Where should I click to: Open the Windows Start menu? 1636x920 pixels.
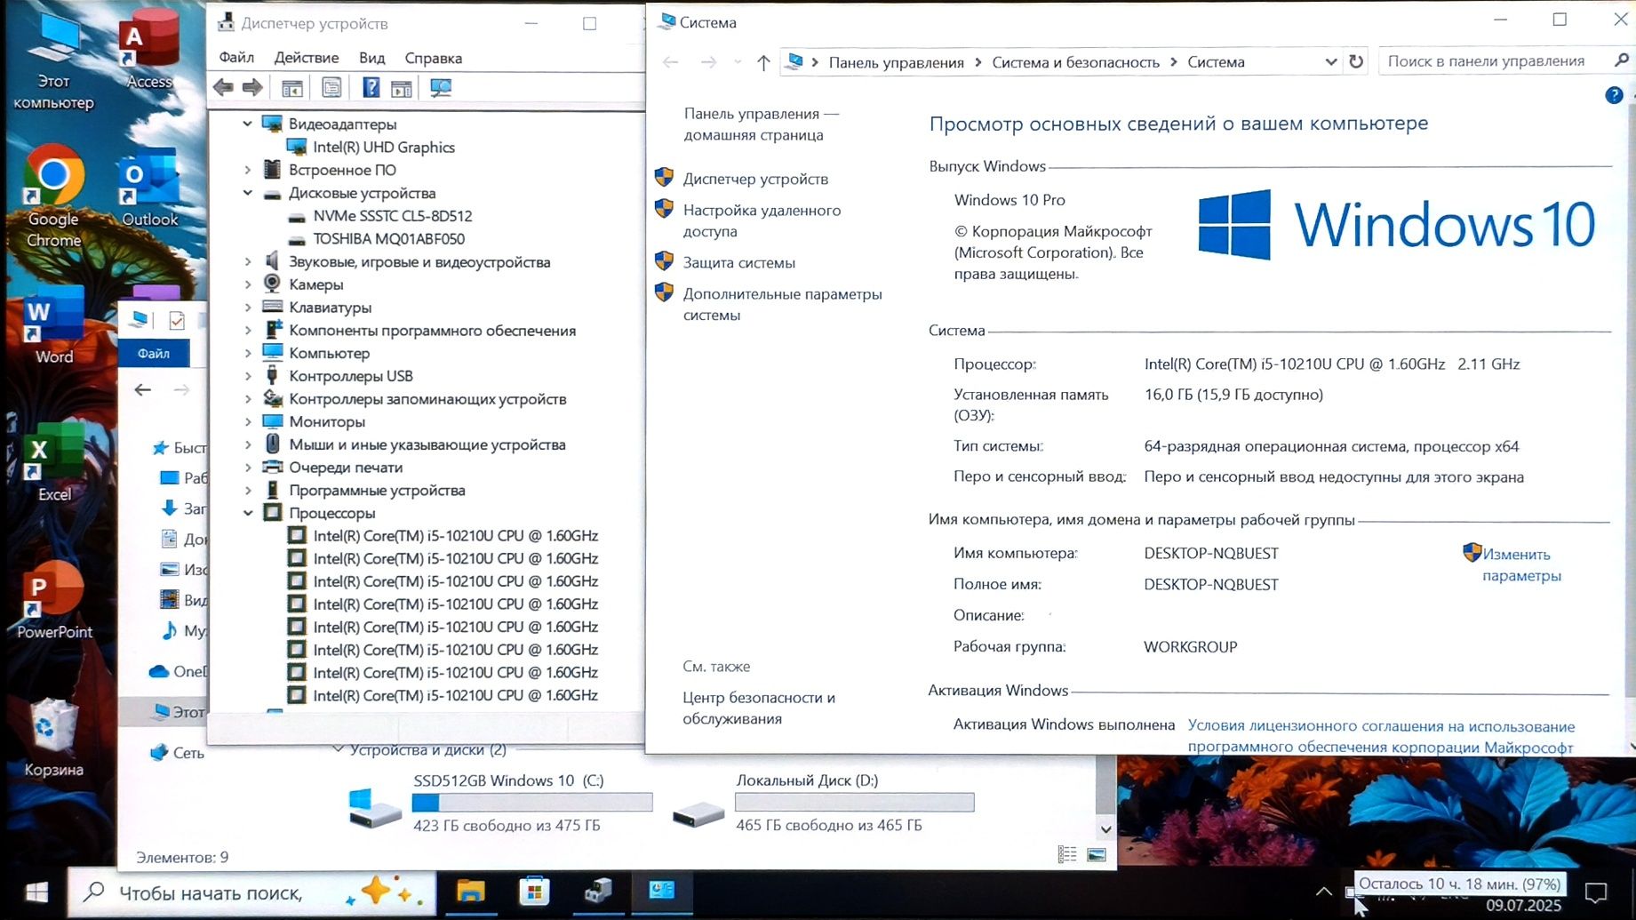click(36, 892)
